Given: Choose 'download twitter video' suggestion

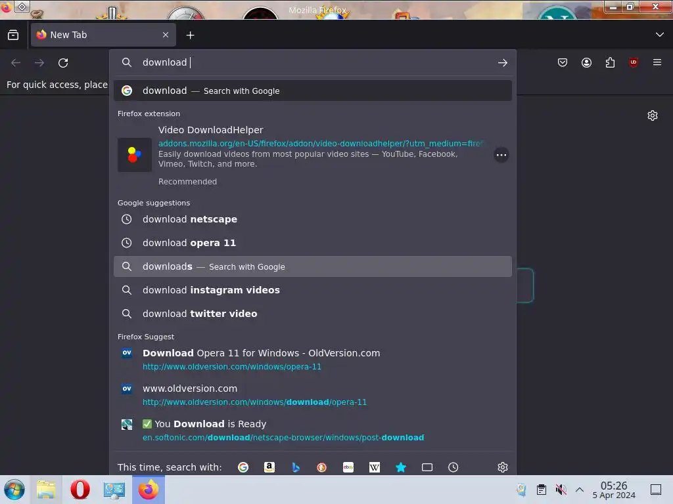Looking at the screenshot, I should pyautogui.click(x=312, y=314).
